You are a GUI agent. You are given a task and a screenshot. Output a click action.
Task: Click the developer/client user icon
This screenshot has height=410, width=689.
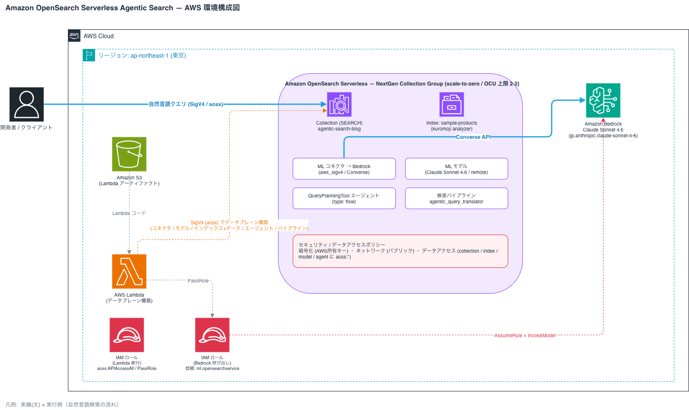(26, 104)
